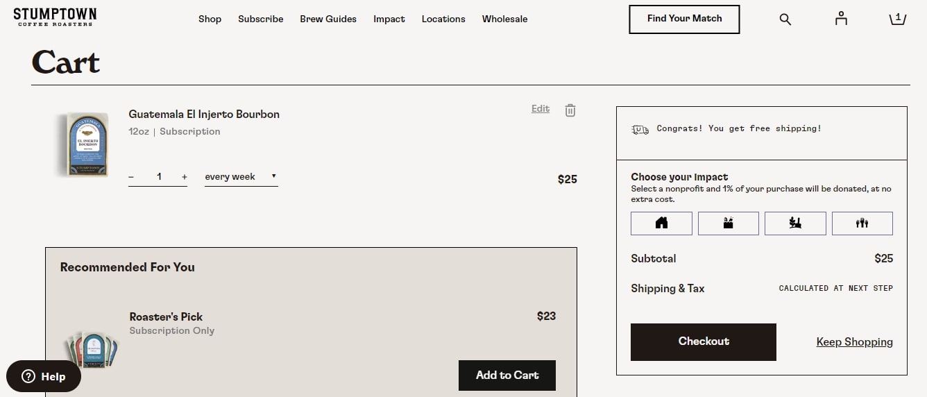Open the Shop menu
Screen dimensions: 927x397
(210, 19)
